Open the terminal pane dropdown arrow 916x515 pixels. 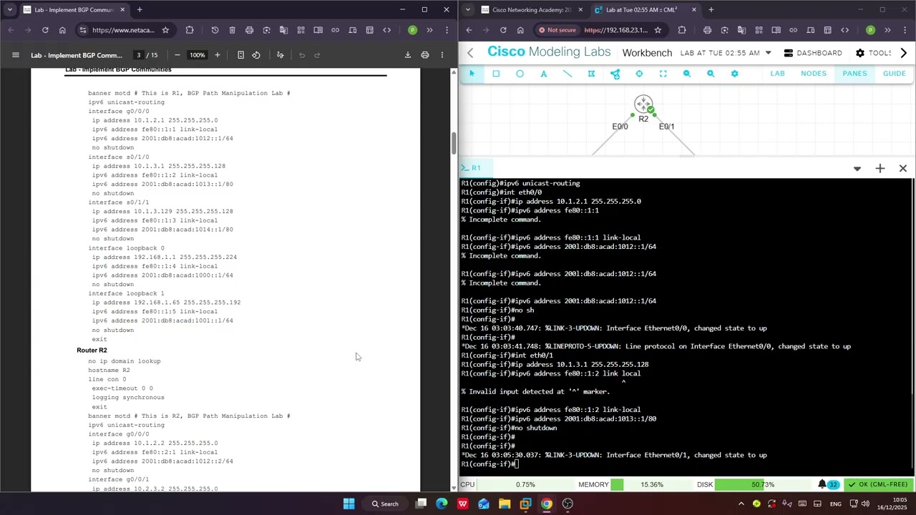tap(857, 169)
